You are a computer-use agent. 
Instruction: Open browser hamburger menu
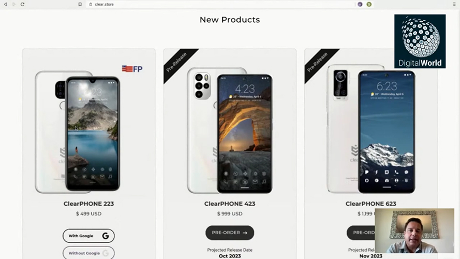(454, 5)
